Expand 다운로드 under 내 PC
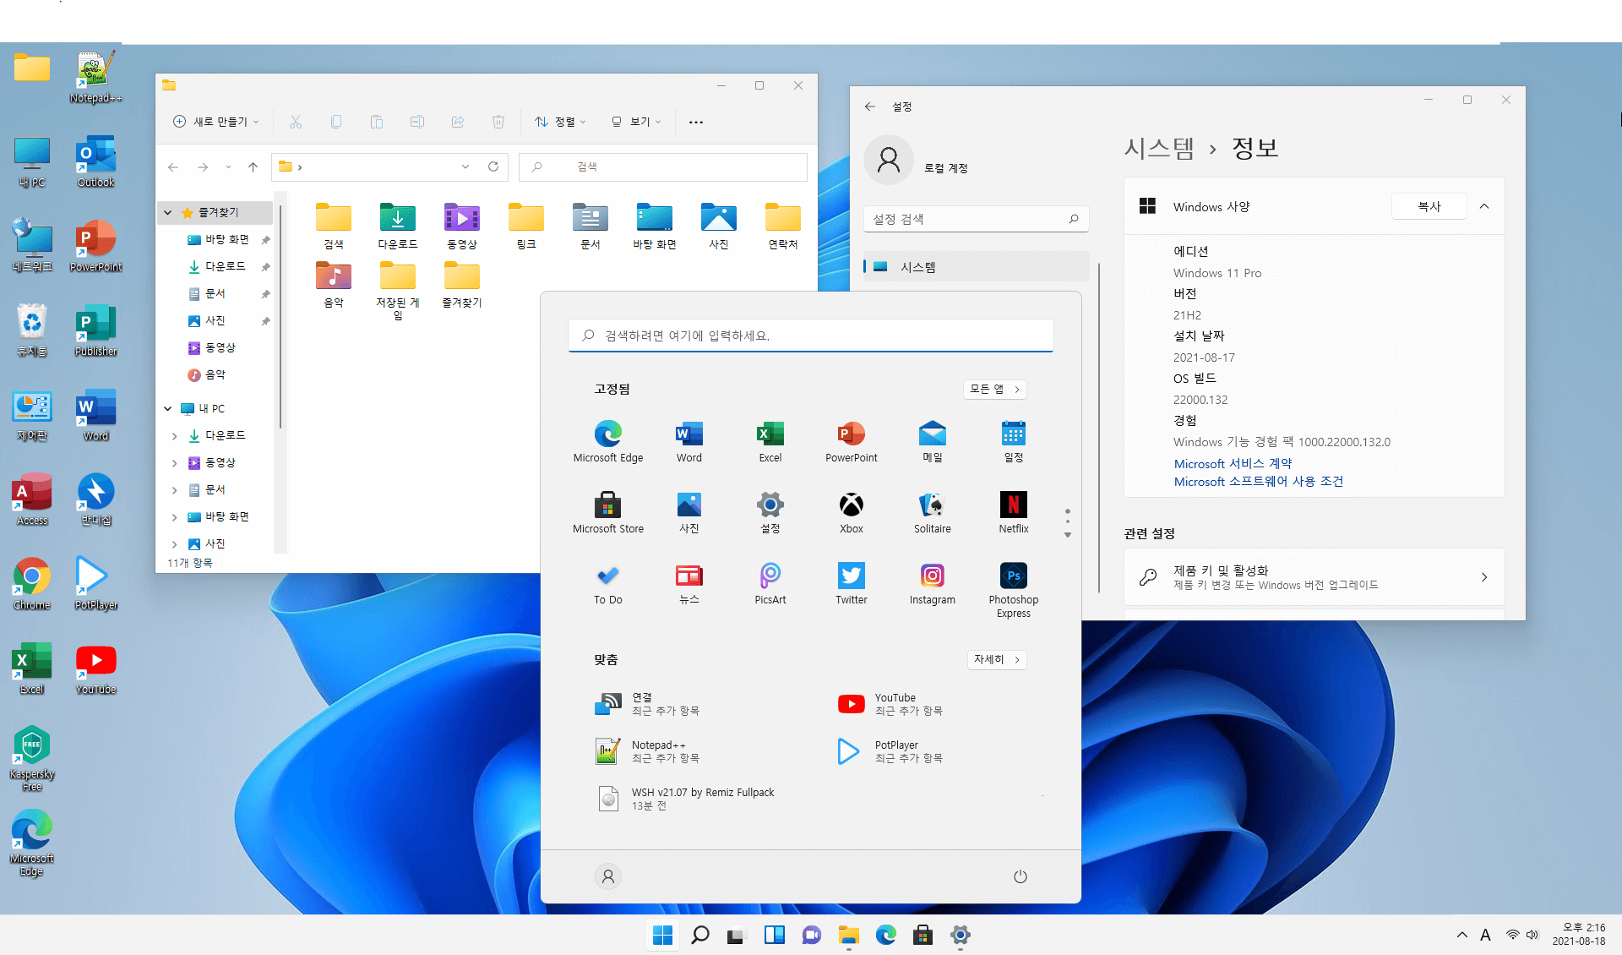The width and height of the screenshot is (1622, 955). click(x=175, y=436)
